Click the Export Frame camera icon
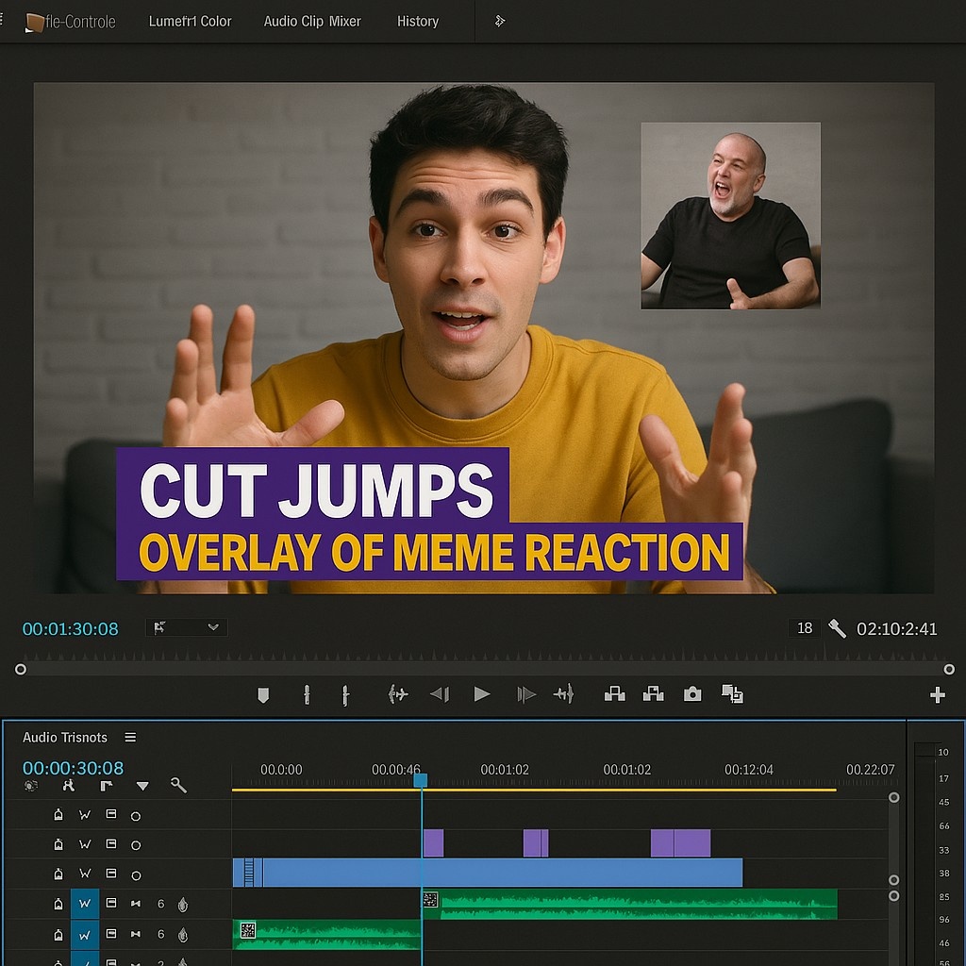The height and width of the screenshot is (966, 966). coord(692,694)
